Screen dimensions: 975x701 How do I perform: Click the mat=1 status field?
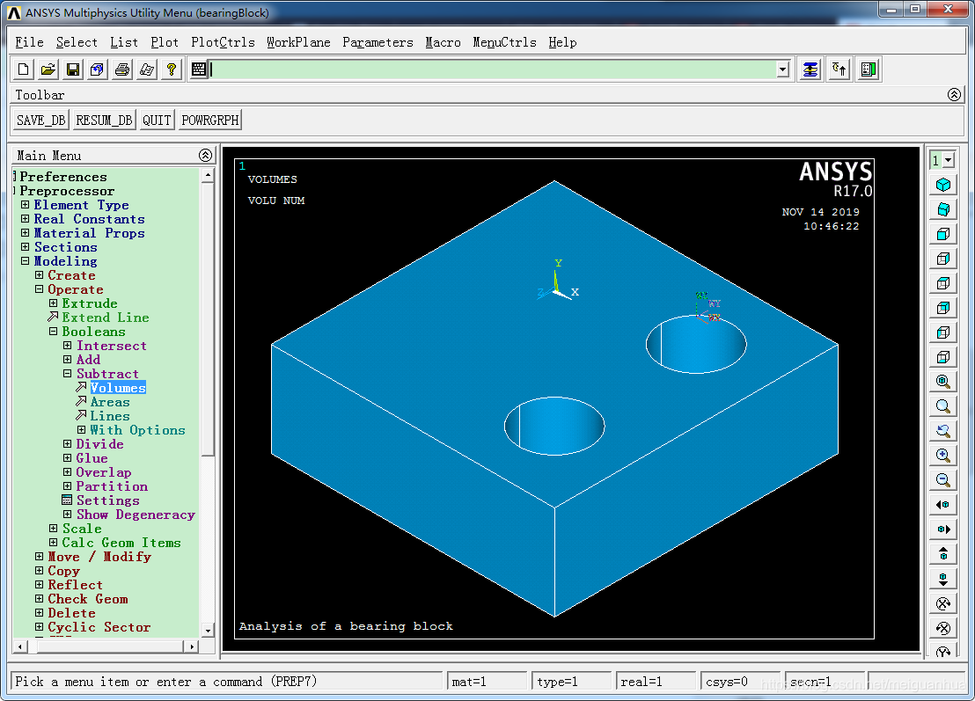click(x=487, y=682)
